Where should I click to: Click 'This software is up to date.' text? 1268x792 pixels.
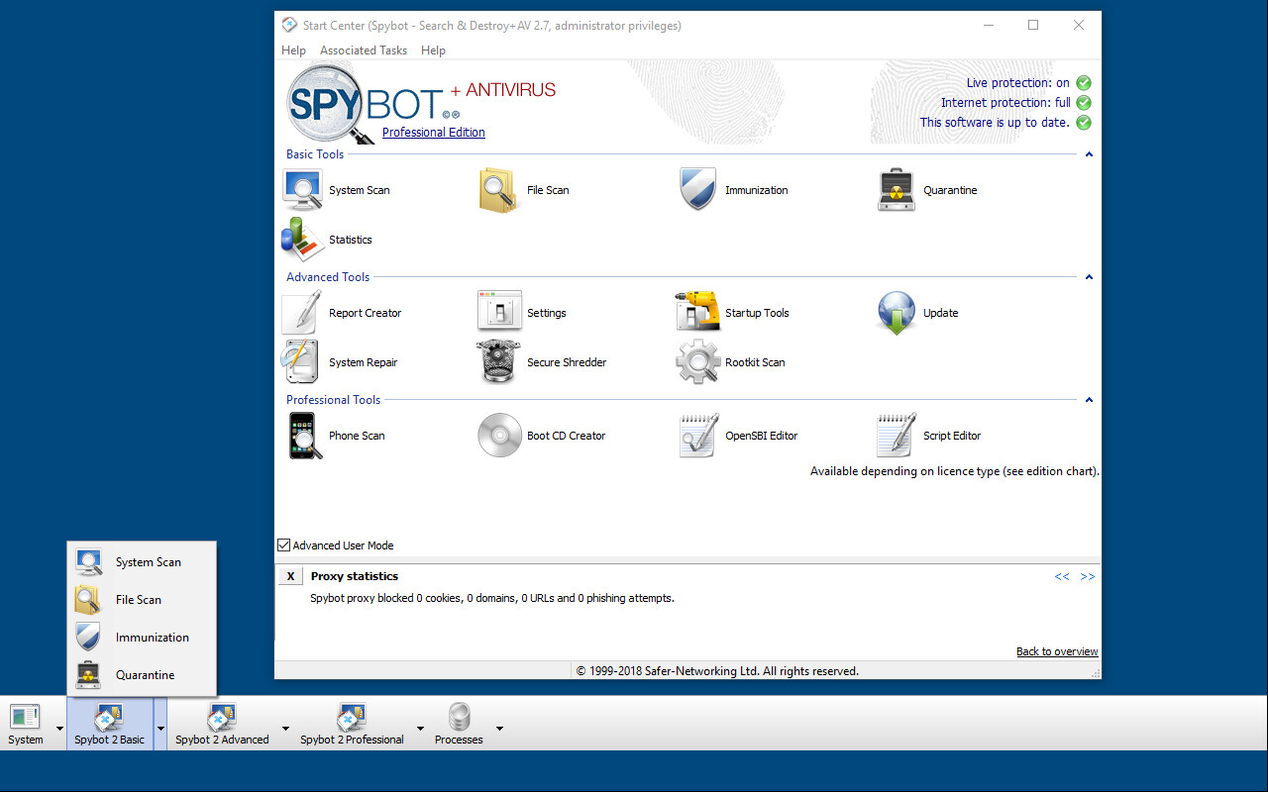[995, 123]
